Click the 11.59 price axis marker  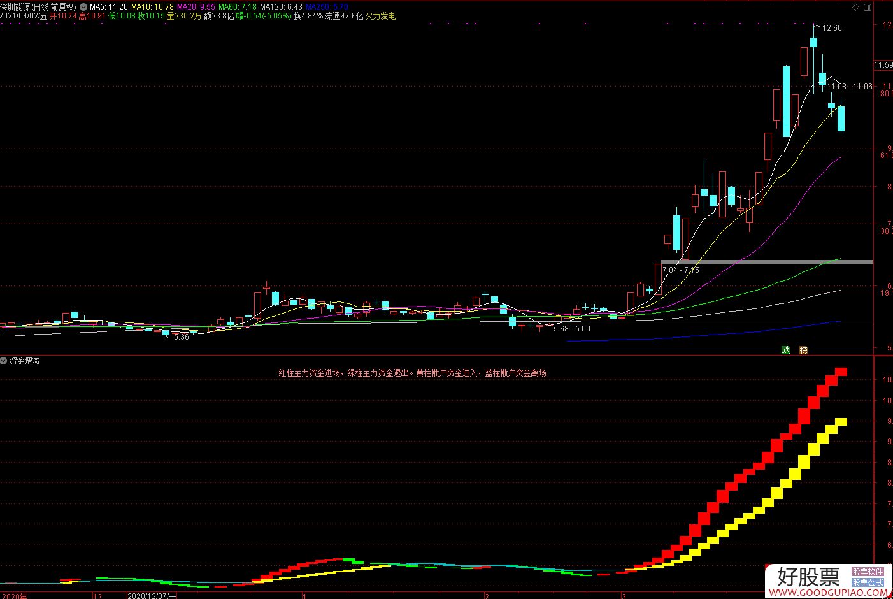883,65
